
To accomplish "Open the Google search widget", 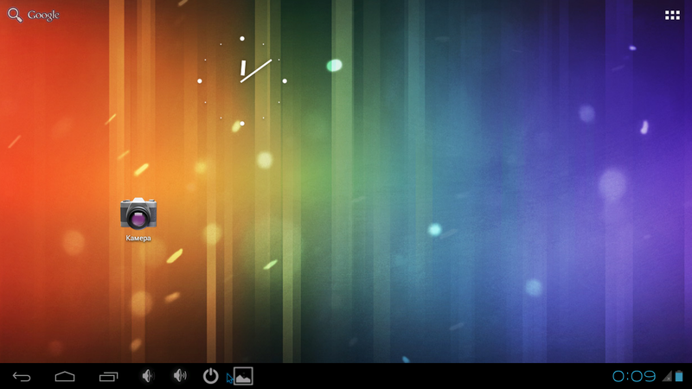I will (x=34, y=15).
